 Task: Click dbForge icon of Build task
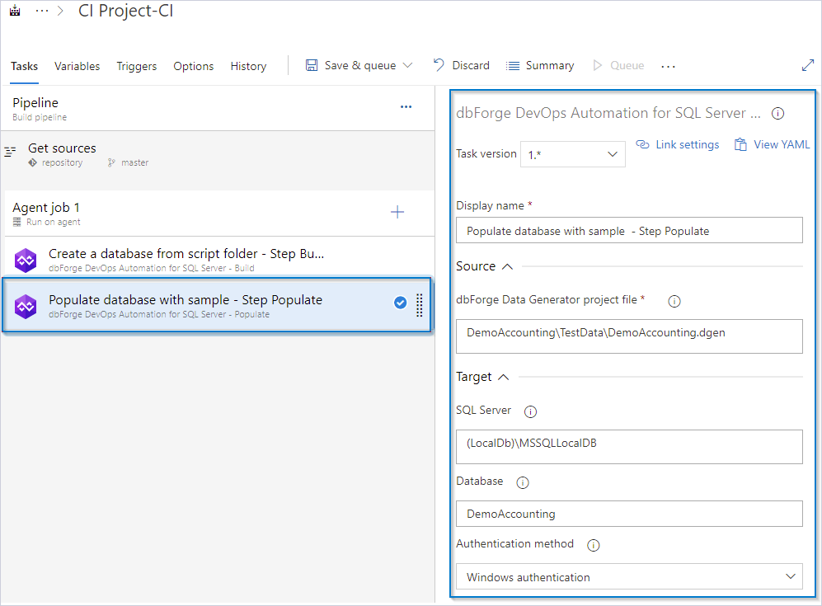point(26,260)
